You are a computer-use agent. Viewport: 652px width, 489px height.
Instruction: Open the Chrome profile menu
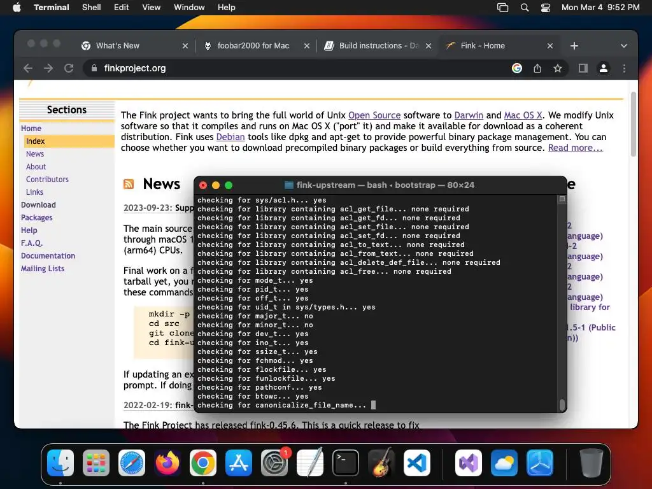(x=604, y=68)
